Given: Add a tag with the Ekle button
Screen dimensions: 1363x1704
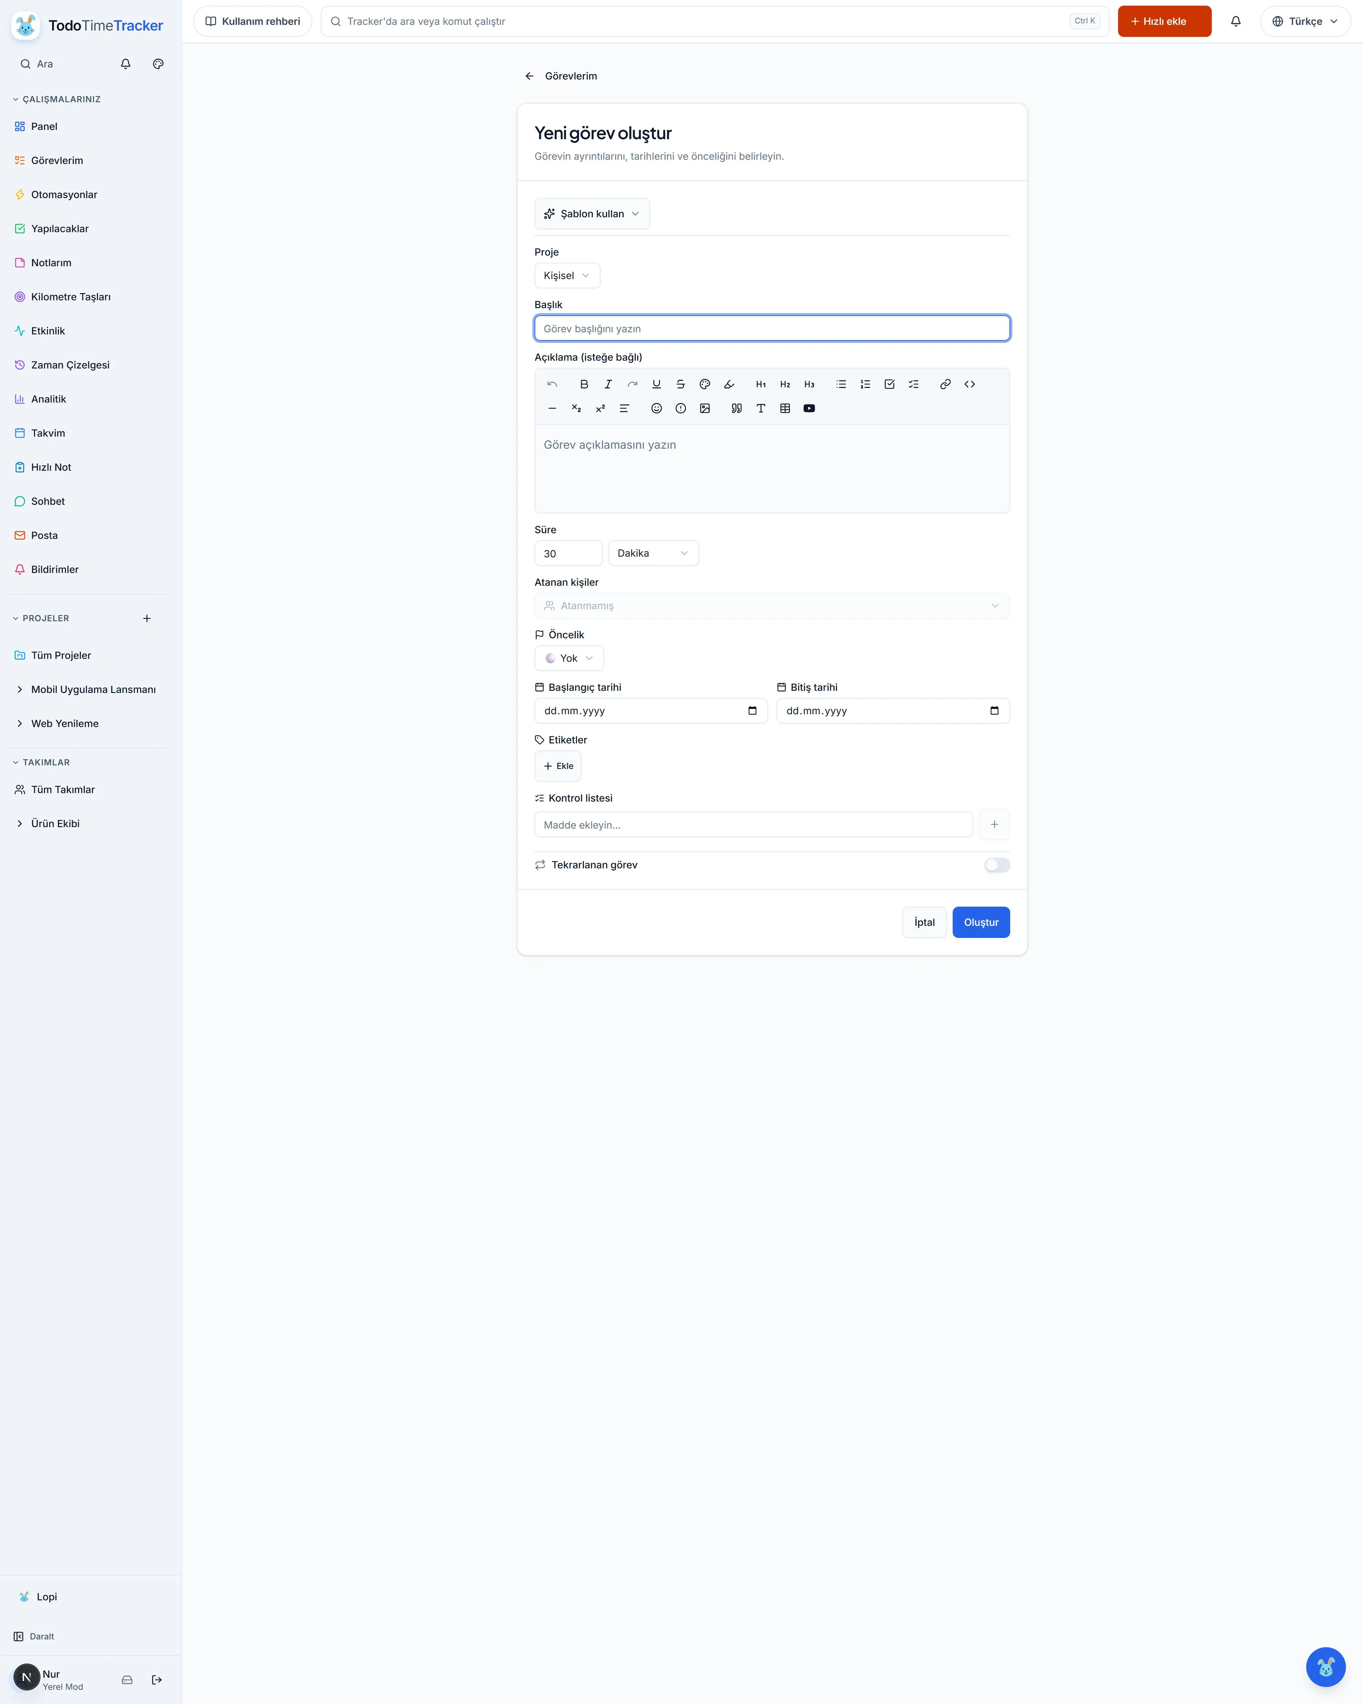Looking at the screenshot, I should (558, 766).
